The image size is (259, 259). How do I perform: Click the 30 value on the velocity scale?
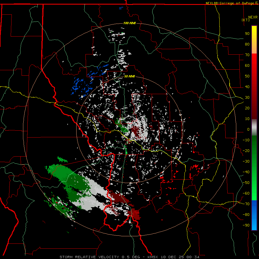coord(247,98)
